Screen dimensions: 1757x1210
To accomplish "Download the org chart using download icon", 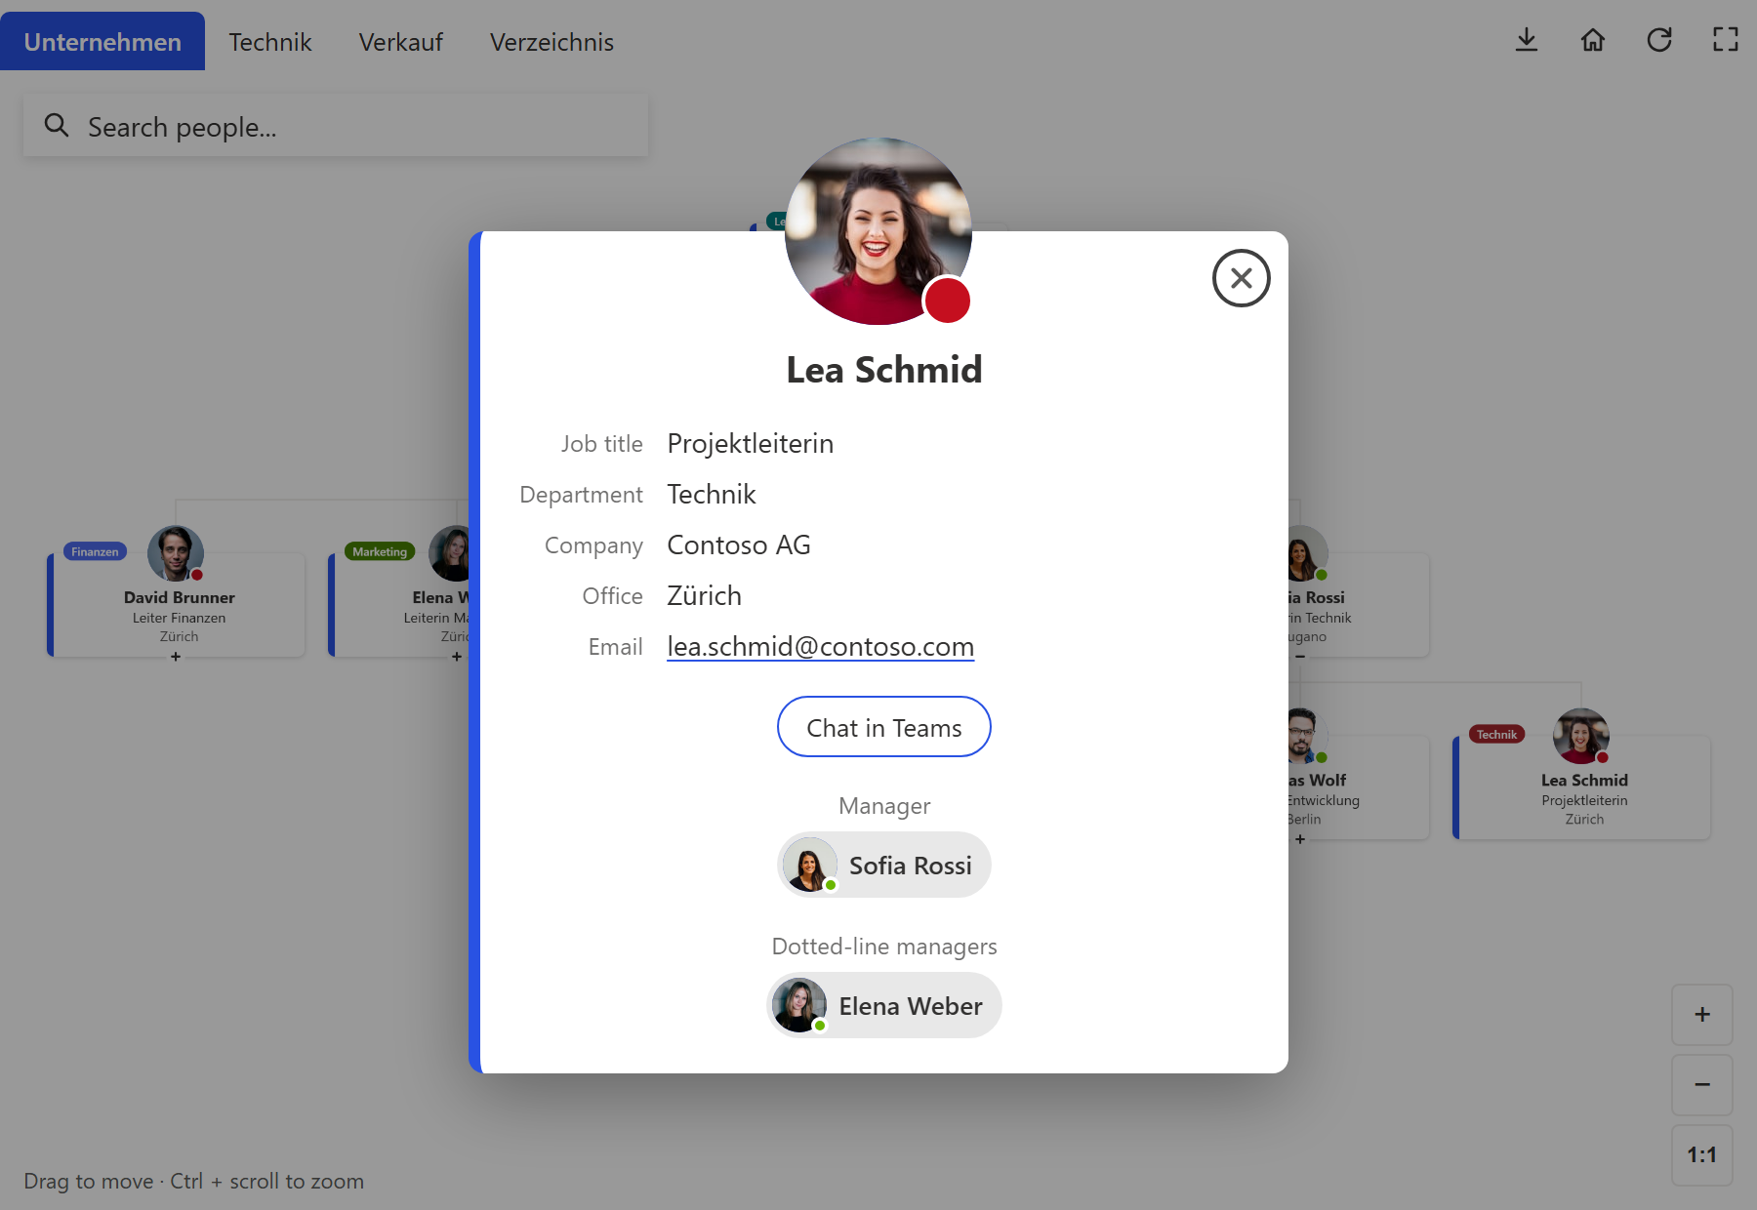I will (1527, 40).
